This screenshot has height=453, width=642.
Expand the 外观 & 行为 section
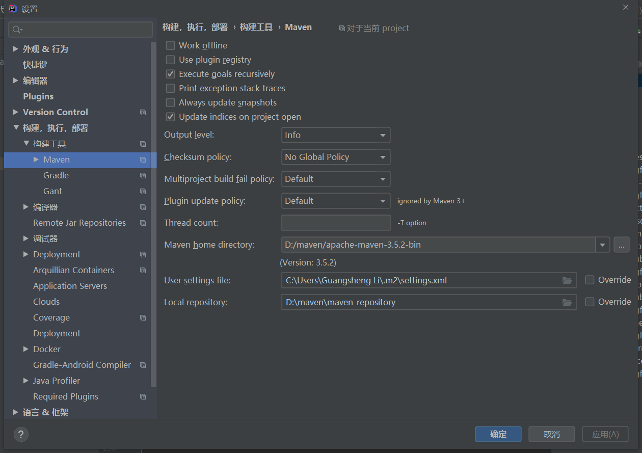[x=16, y=49]
